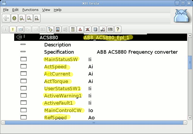Open the Functions menu
The width and height of the screenshot is (193, 134).
(x=31, y=10)
